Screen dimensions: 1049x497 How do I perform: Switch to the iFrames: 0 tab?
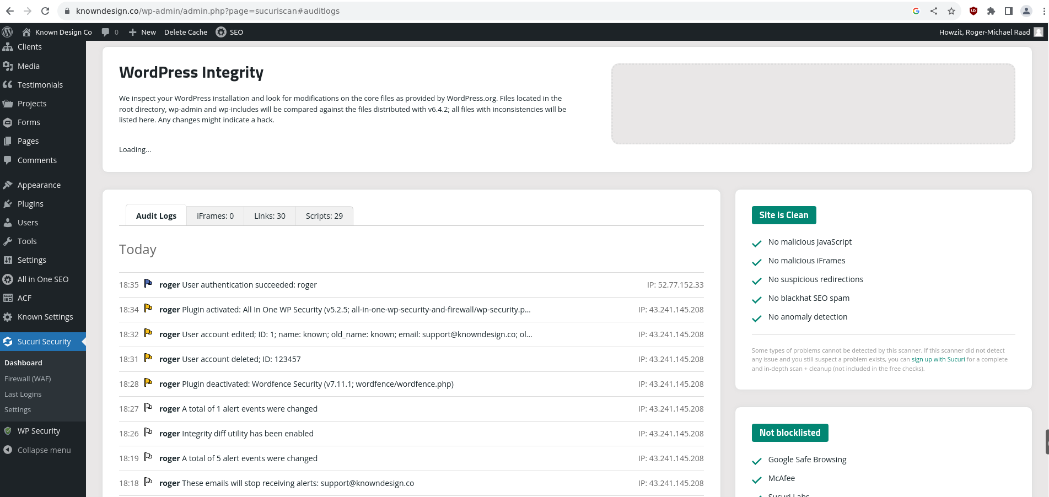215,216
